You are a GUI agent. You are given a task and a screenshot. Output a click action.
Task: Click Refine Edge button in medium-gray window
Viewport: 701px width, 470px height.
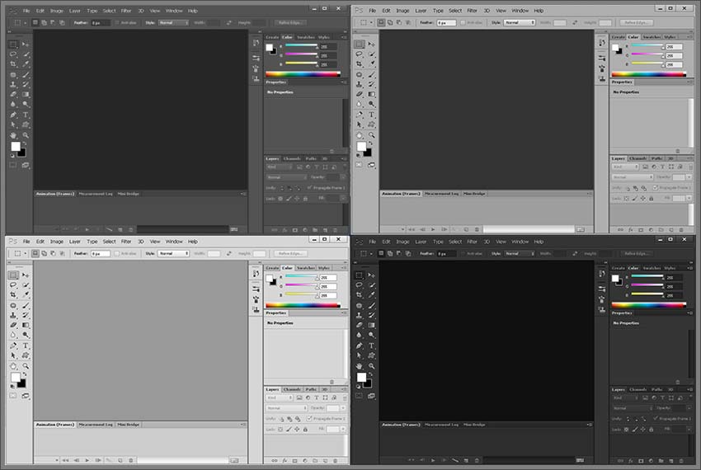(x=636, y=22)
